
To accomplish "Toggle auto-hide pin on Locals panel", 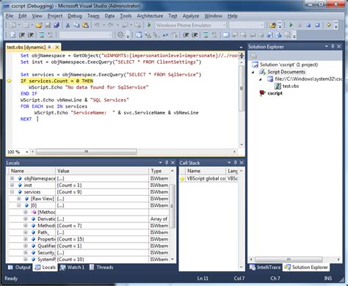I will (x=167, y=163).
